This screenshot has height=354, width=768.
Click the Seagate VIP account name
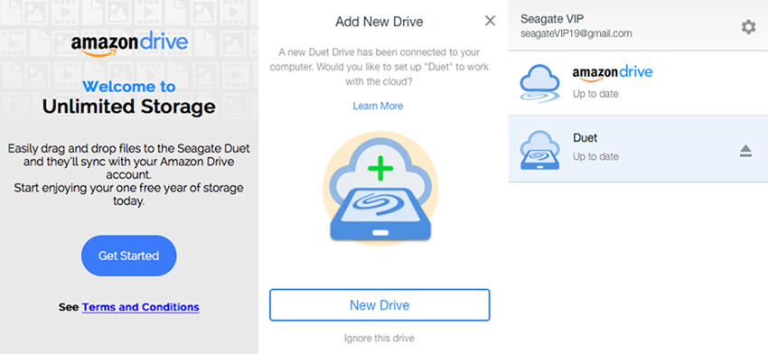tap(552, 19)
